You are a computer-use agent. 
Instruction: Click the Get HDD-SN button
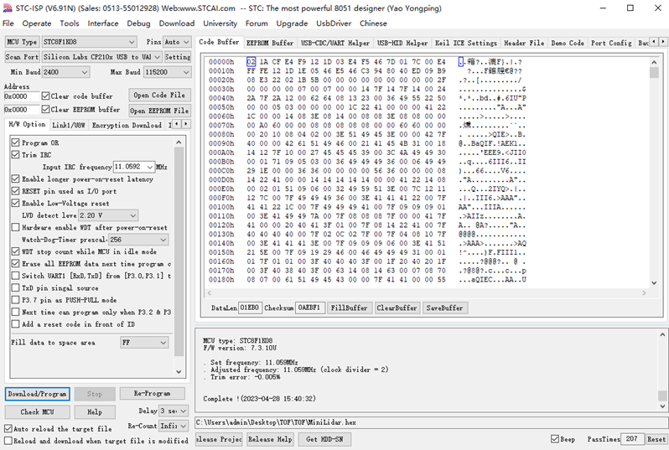click(324, 439)
